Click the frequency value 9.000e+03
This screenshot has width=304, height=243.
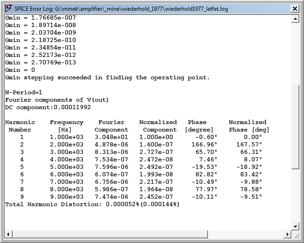(67, 197)
